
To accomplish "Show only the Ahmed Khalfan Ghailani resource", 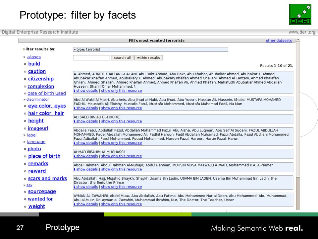I will (x=122, y=91).
